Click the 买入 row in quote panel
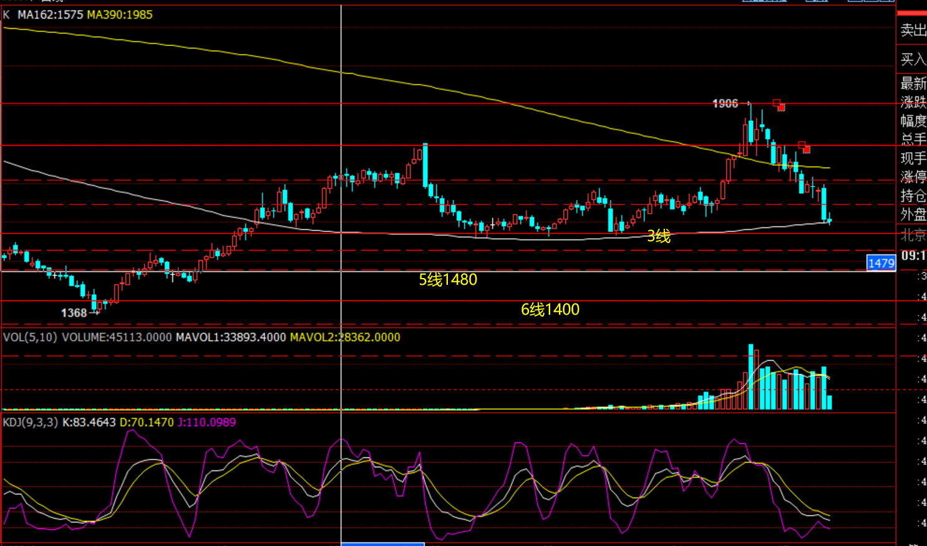The image size is (927, 546). click(912, 59)
